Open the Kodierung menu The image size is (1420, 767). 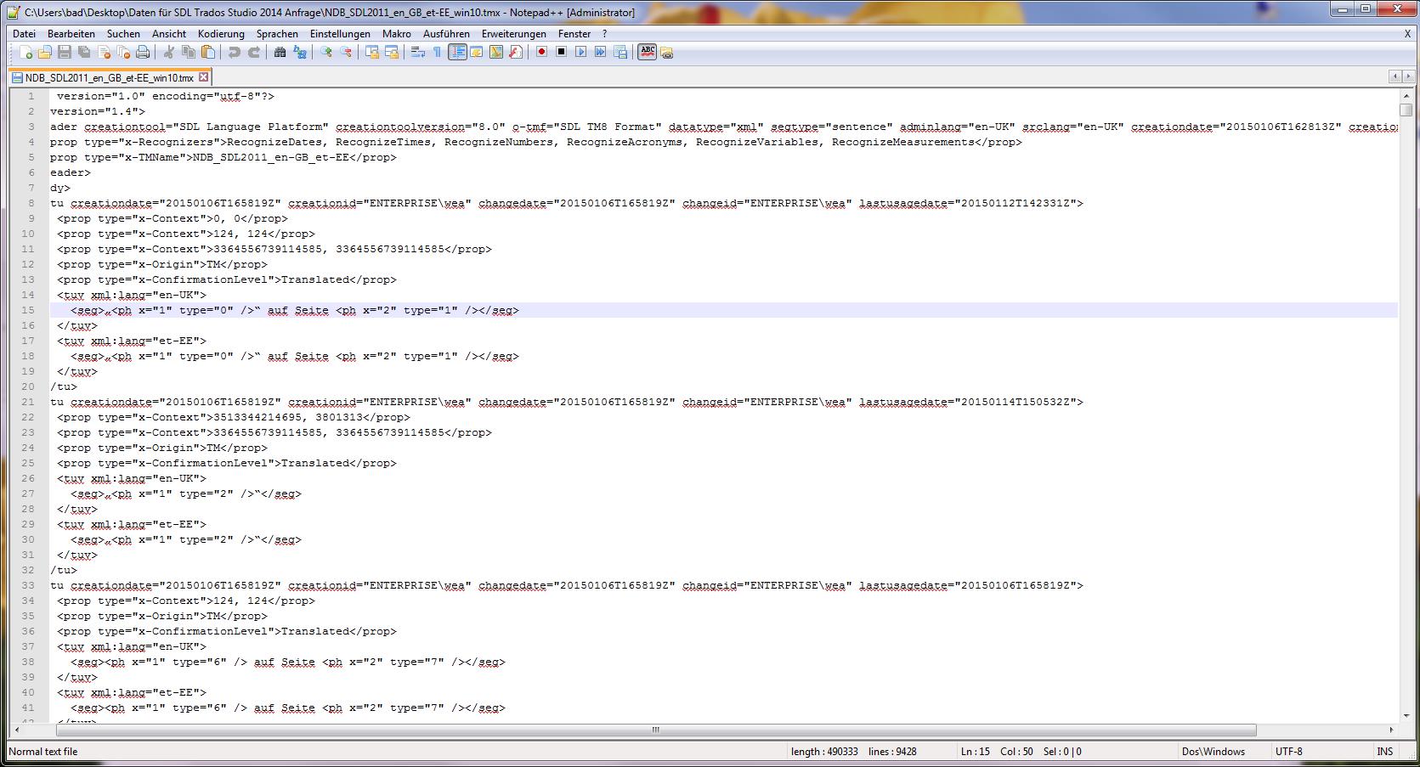click(x=221, y=34)
